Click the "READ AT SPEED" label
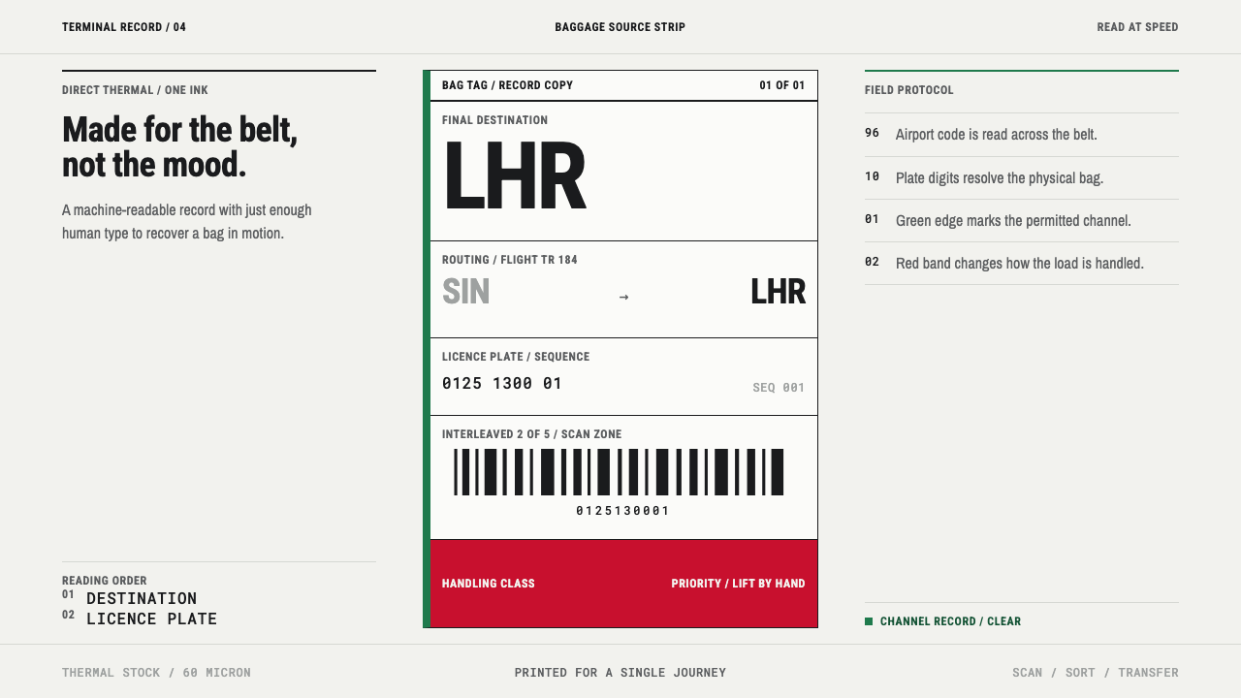This screenshot has height=698, width=1241. coord(1137,27)
